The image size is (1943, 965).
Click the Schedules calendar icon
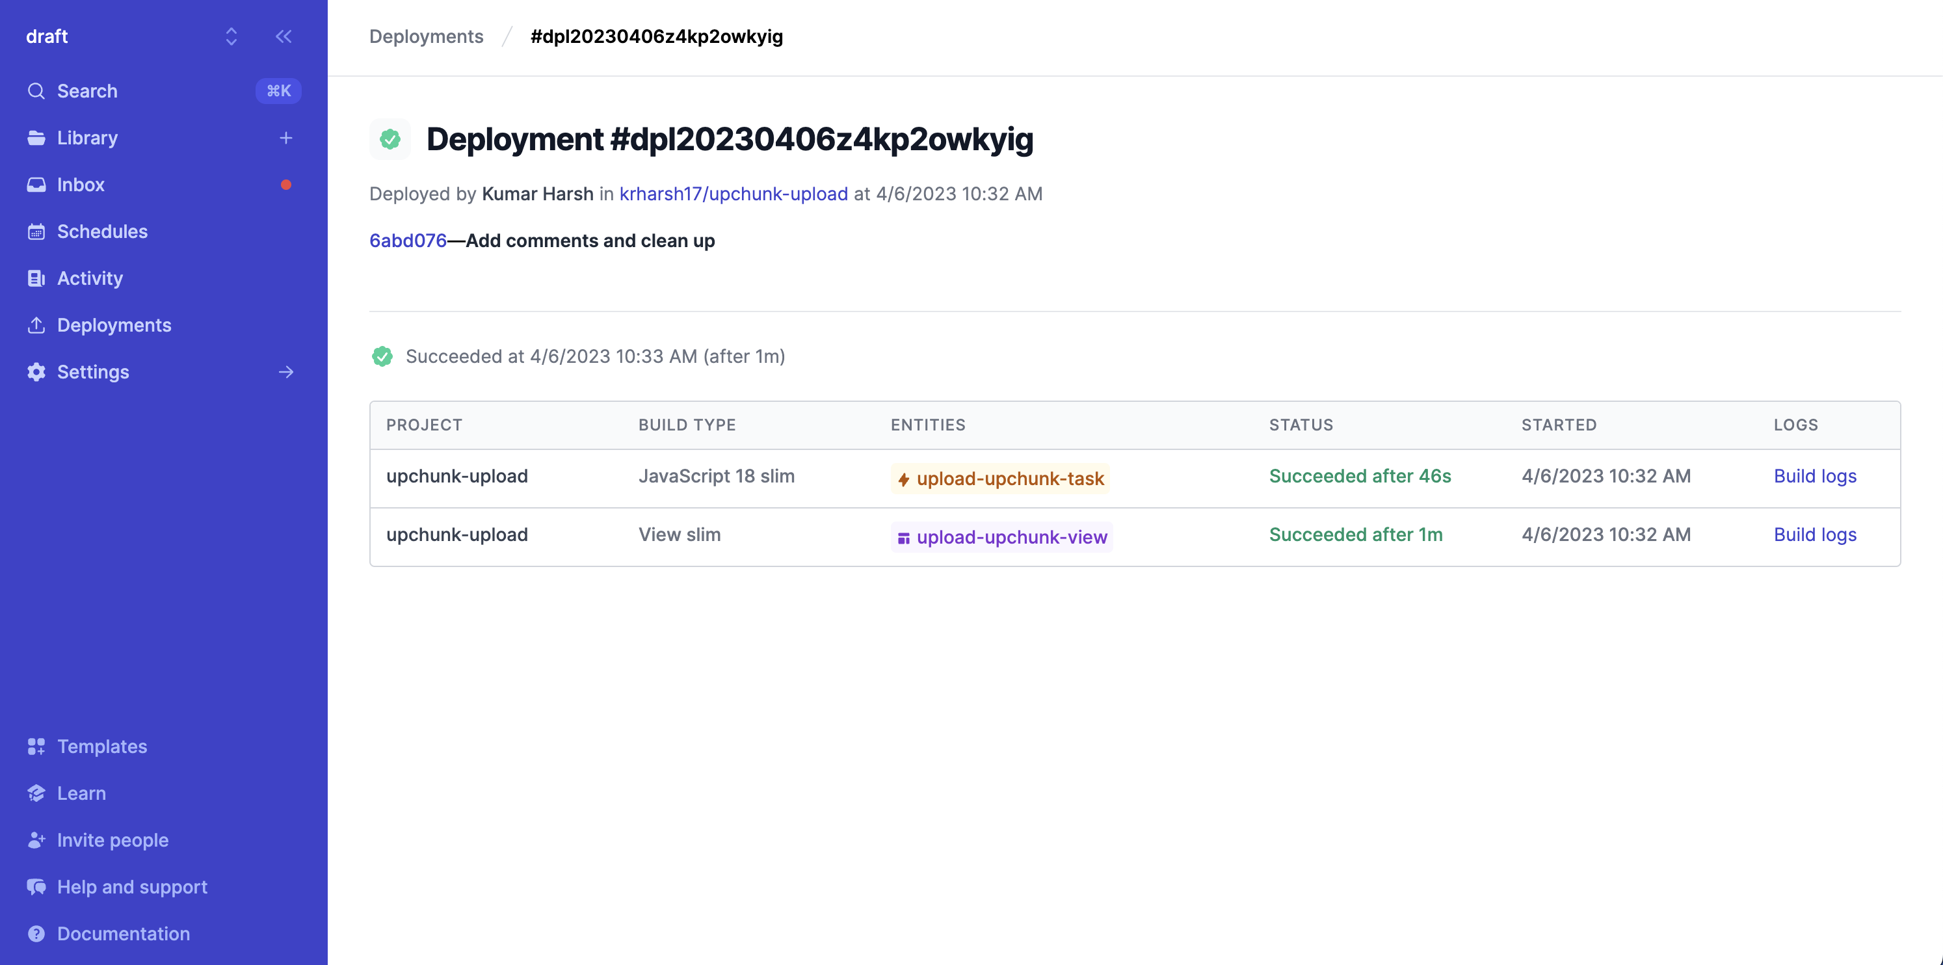pos(36,231)
